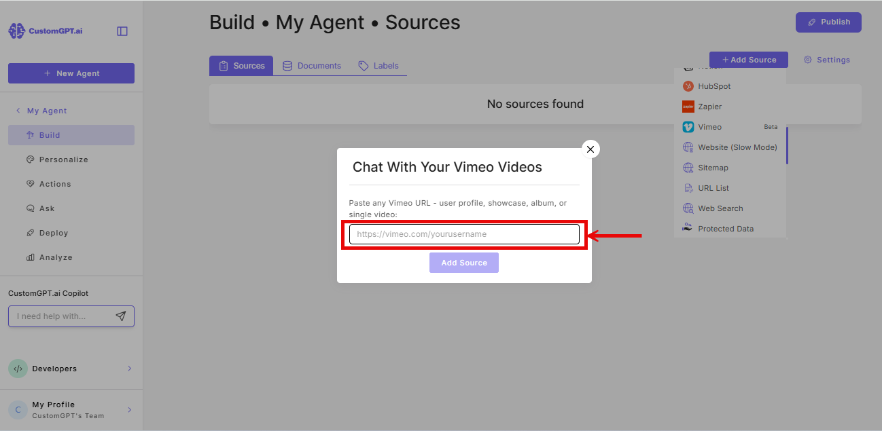Open the Protected Data source option
Image resolution: width=882 pixels, height=431 pixels.
pos(724,229)
